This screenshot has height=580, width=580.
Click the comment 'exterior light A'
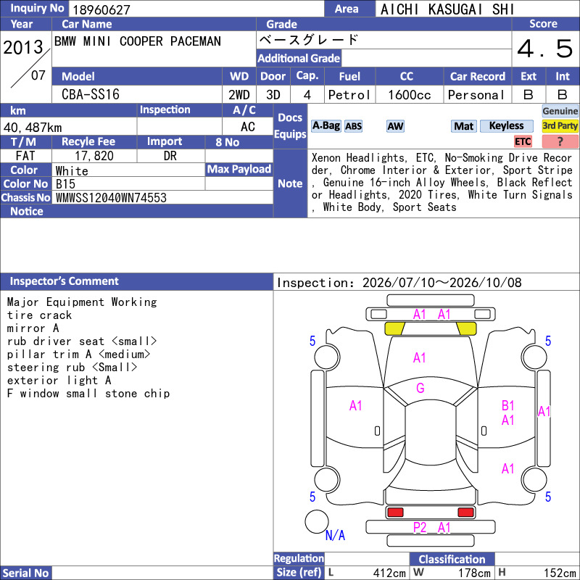click(x=59, y=380)
